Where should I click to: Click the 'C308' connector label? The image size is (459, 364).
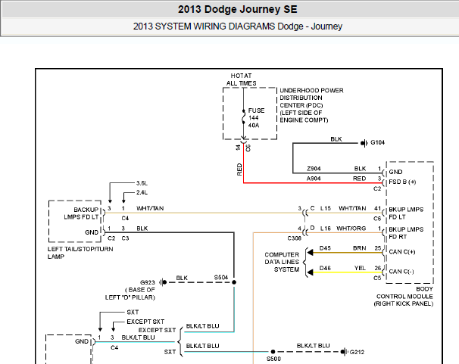294,238
